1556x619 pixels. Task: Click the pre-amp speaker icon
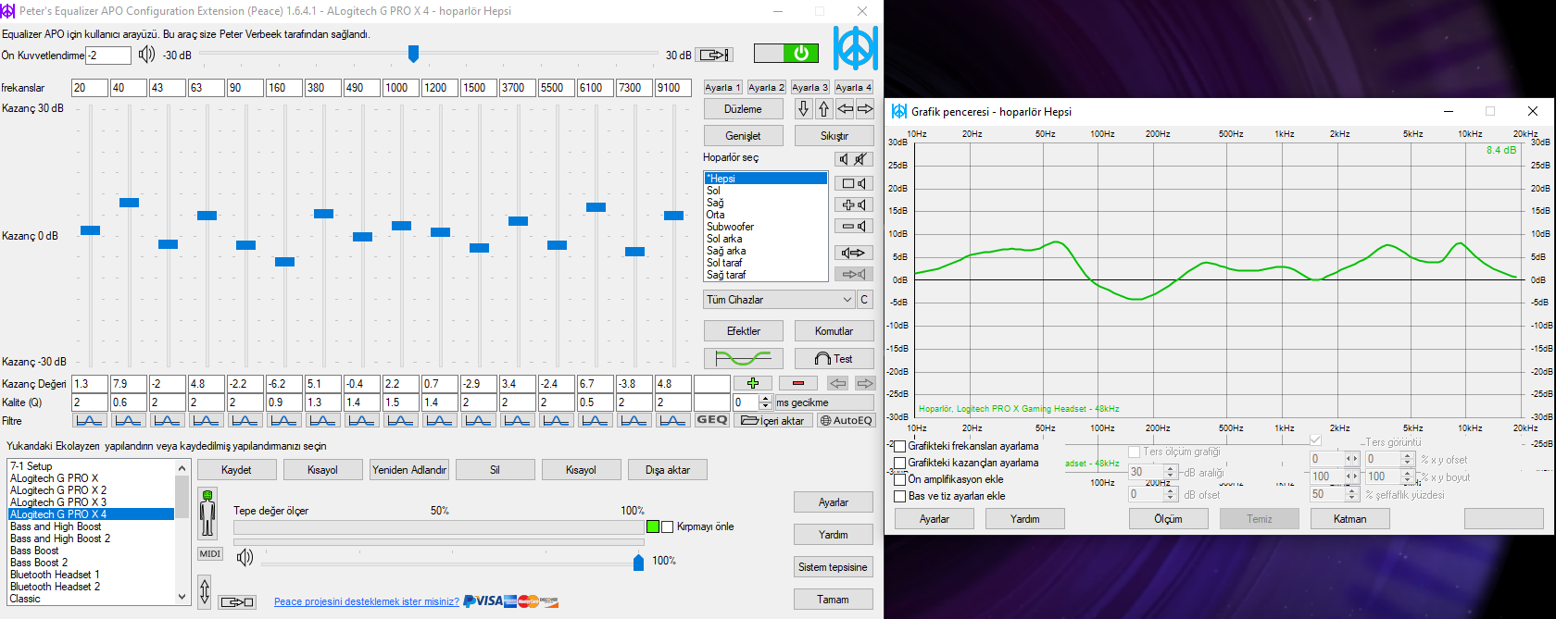146,55
